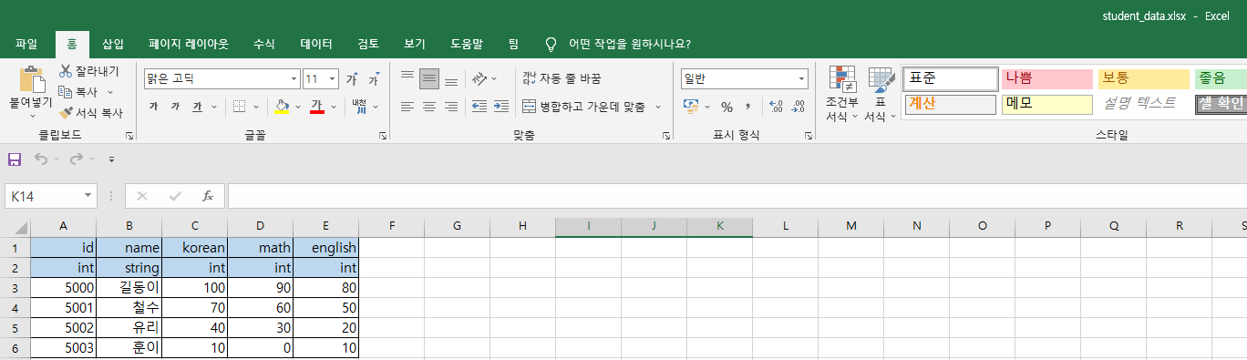This screenshot has width=1247, height=360.
Task: Apply percent style (%)
Action: 727,107
